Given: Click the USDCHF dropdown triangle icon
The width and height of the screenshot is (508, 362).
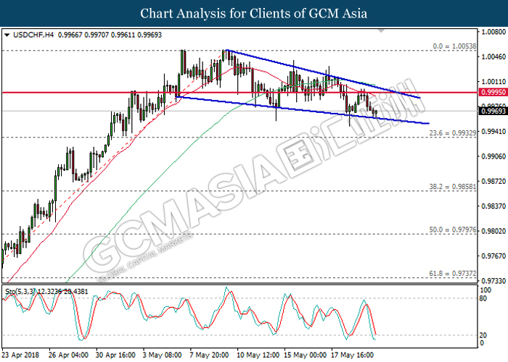Looking at the screenshot, I should click(7, 35).
